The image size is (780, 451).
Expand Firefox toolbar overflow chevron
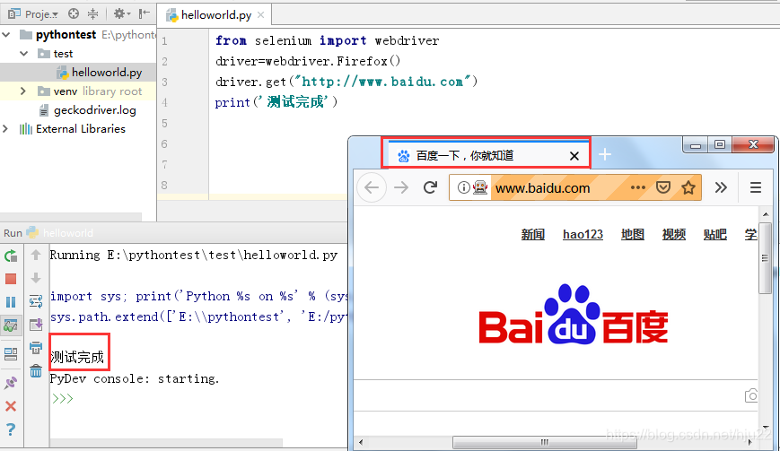pyautogui.click(x=721, y=187)
